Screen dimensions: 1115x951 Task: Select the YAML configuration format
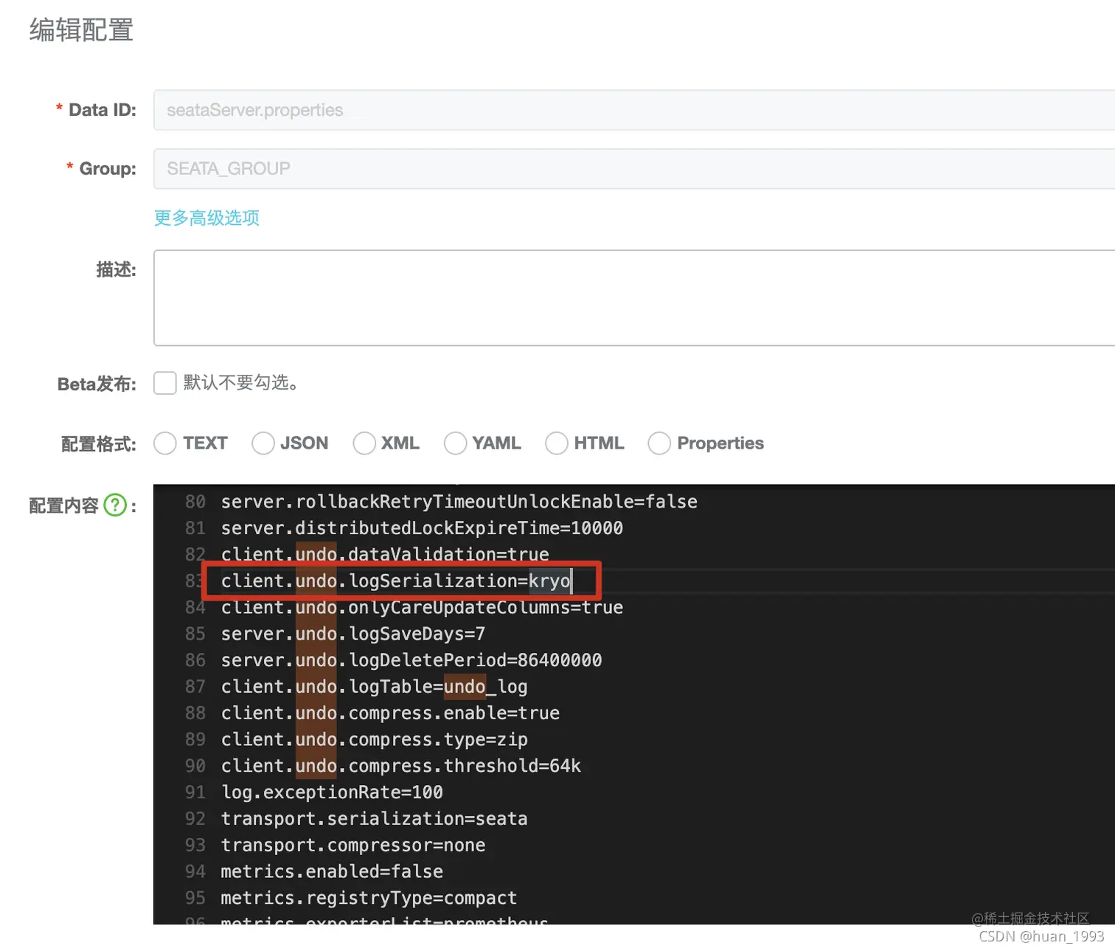tap(455, 443)
